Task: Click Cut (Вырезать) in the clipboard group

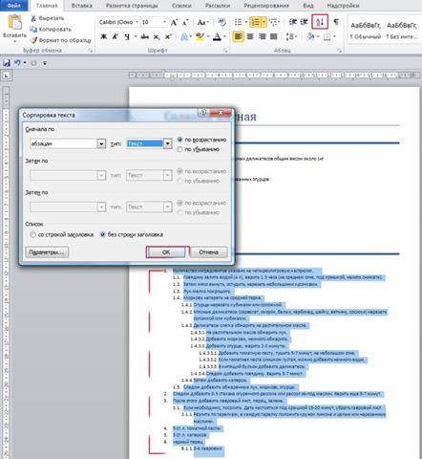Action: tap(48, 18)
